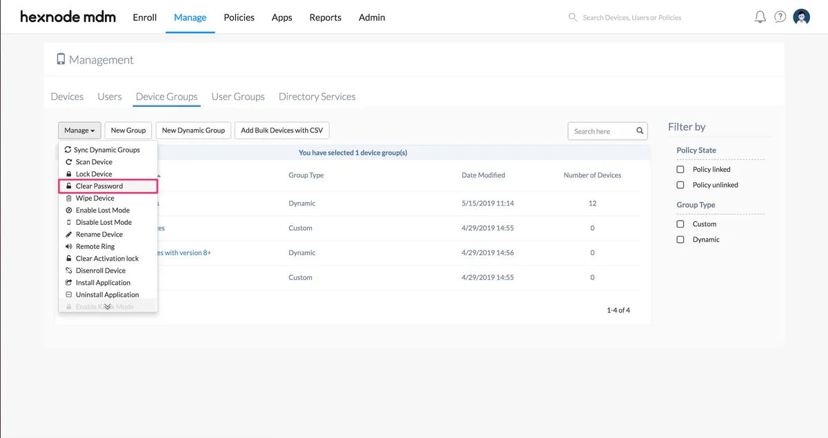Screen dimensions: 828x438
Task: Switch to the User Groups tab
Action: click(x=238, y=97)
